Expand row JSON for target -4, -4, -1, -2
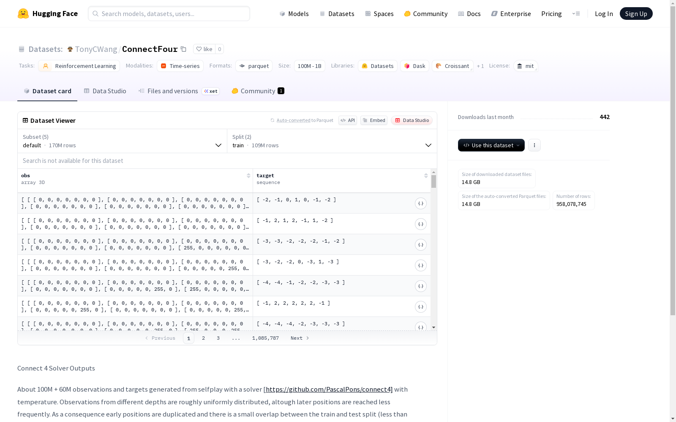 click(x=421, y=286)
